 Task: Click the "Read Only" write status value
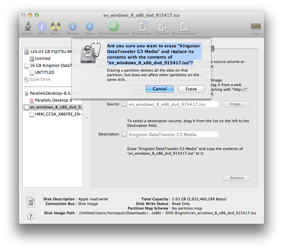181,204
